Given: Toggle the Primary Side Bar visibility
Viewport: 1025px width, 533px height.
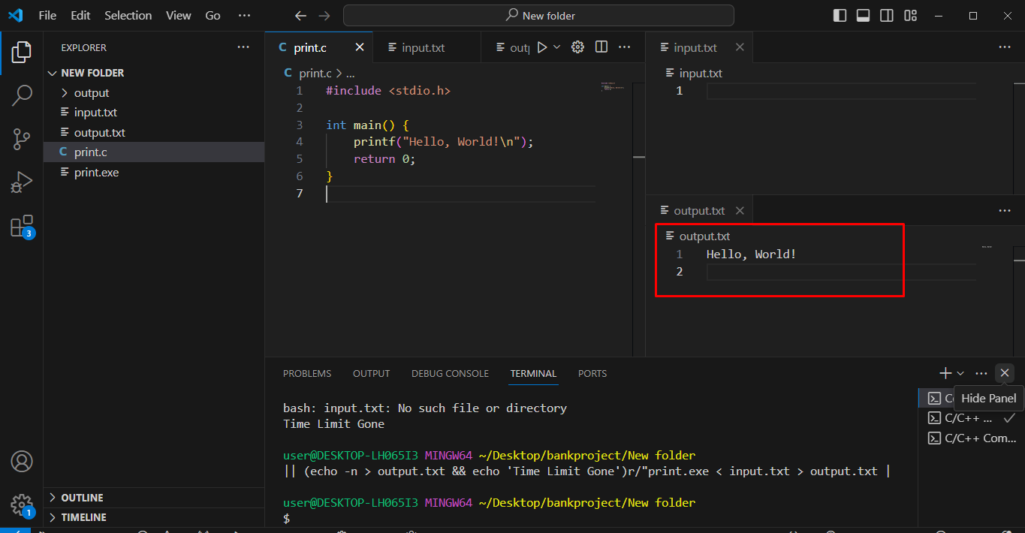Looking at the screenshot, I should coord(839,14).
